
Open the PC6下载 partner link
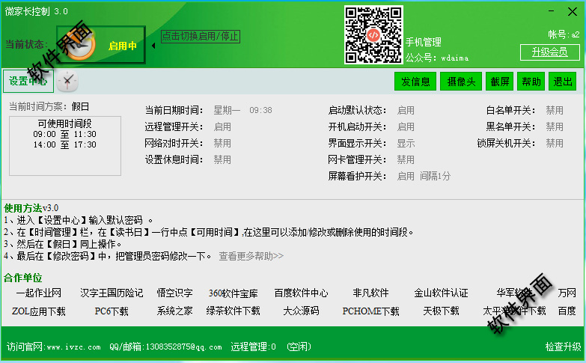point(112,311)
